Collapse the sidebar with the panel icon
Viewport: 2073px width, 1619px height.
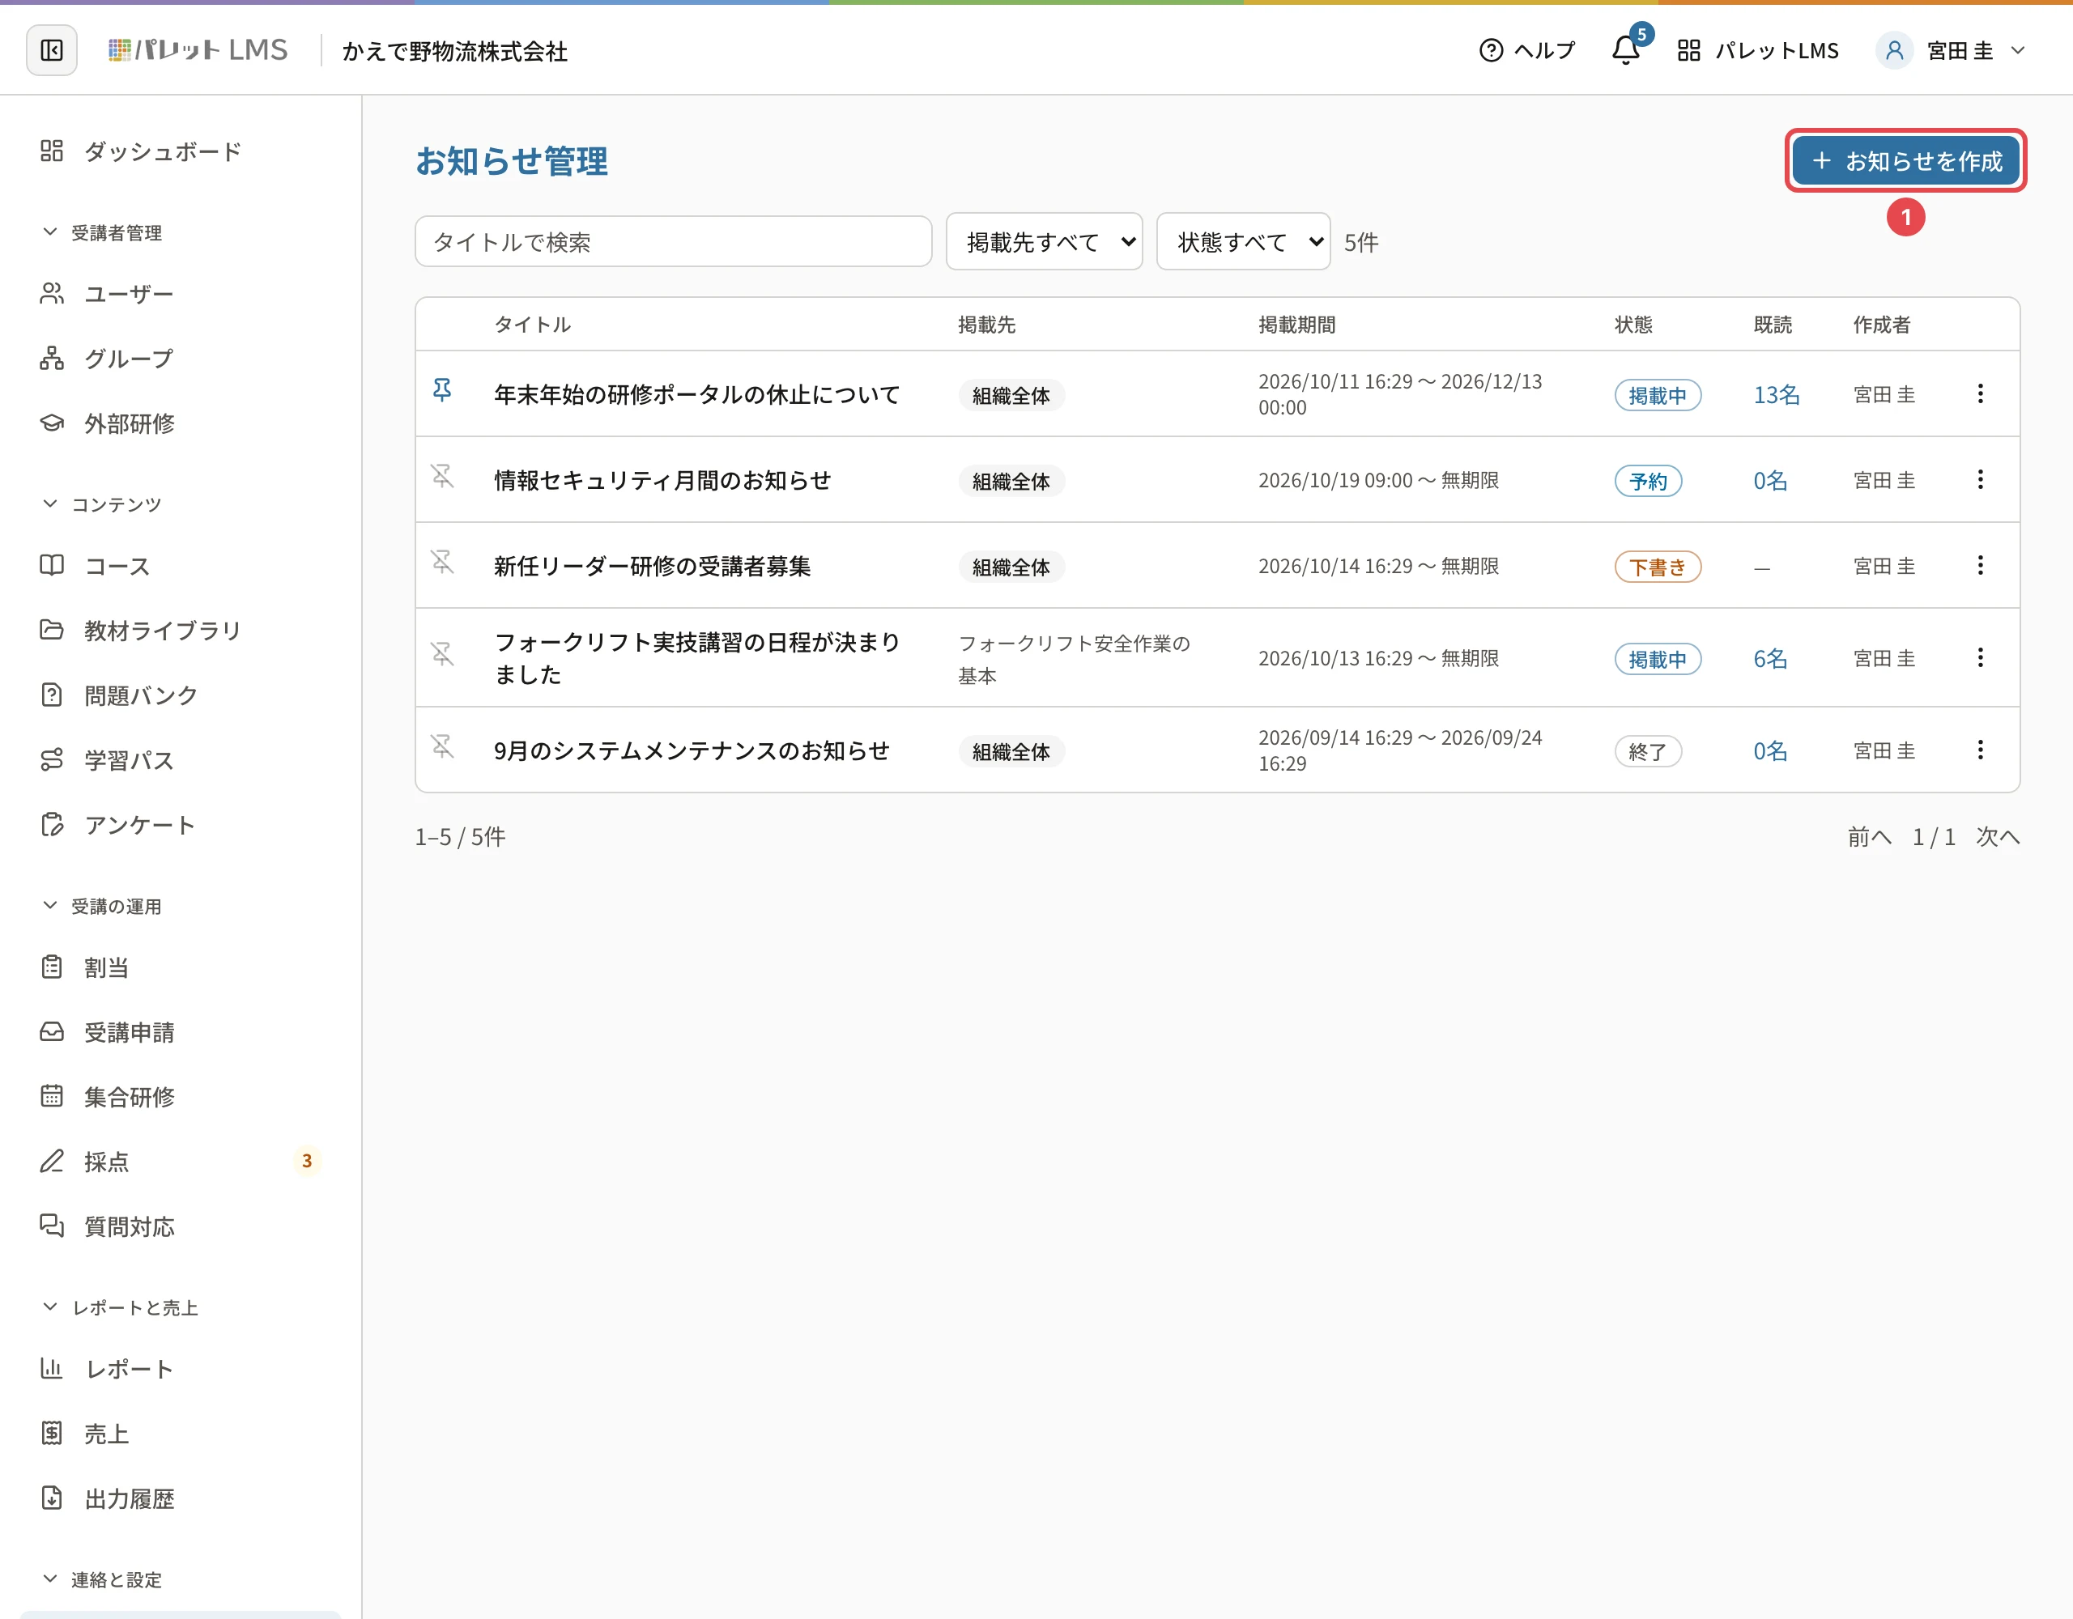tap(51, 50)
